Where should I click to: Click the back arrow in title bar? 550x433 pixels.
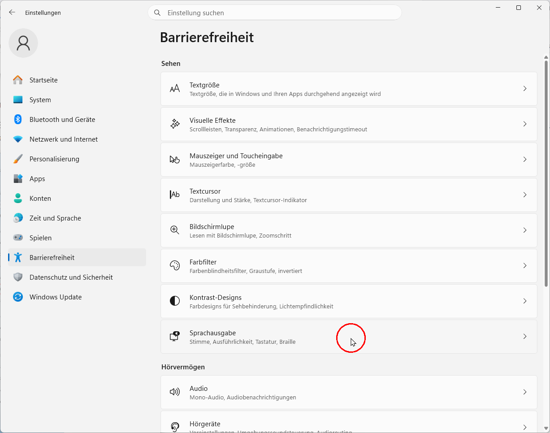(x=12, y=13)
